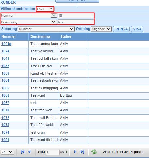Image resolution: width=149 pixels, height=158 pixels.
Task: Expand the Benämning condition dropdown
Action: [x=29, y=22]
